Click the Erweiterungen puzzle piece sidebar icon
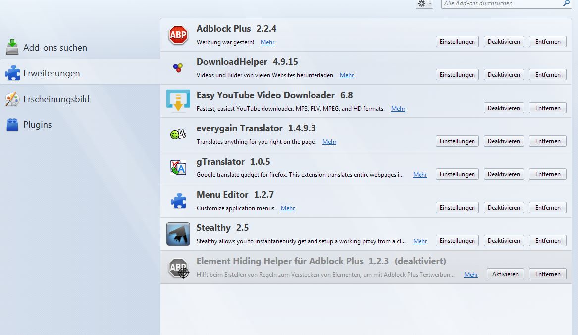 [x=12, y=73]
